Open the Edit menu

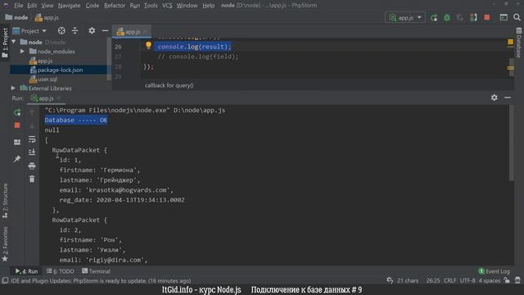point(32,6)
